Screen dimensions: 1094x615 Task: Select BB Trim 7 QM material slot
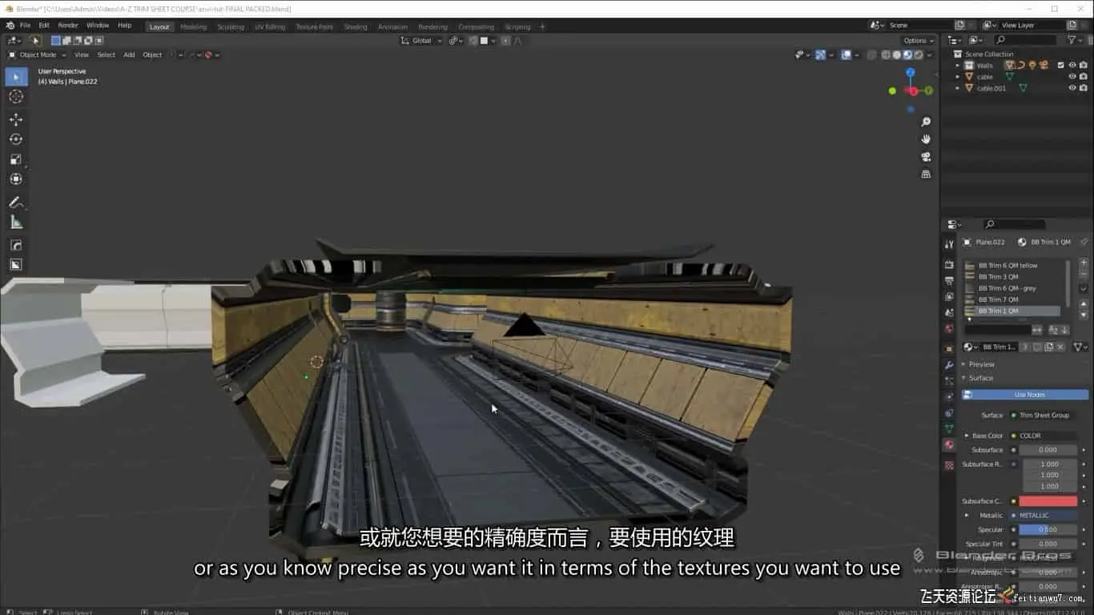point(1012,299)
